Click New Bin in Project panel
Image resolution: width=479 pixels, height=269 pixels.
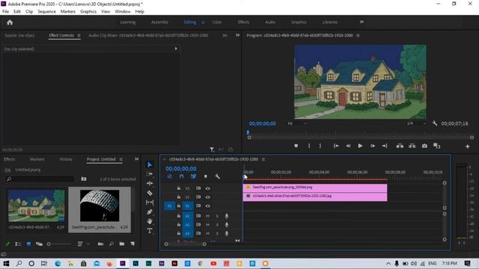[122, 244]
